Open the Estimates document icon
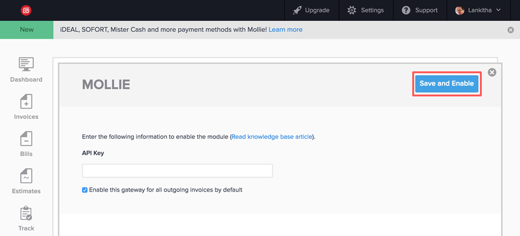This screenshot has height=236, width=520. coord(26,176)
